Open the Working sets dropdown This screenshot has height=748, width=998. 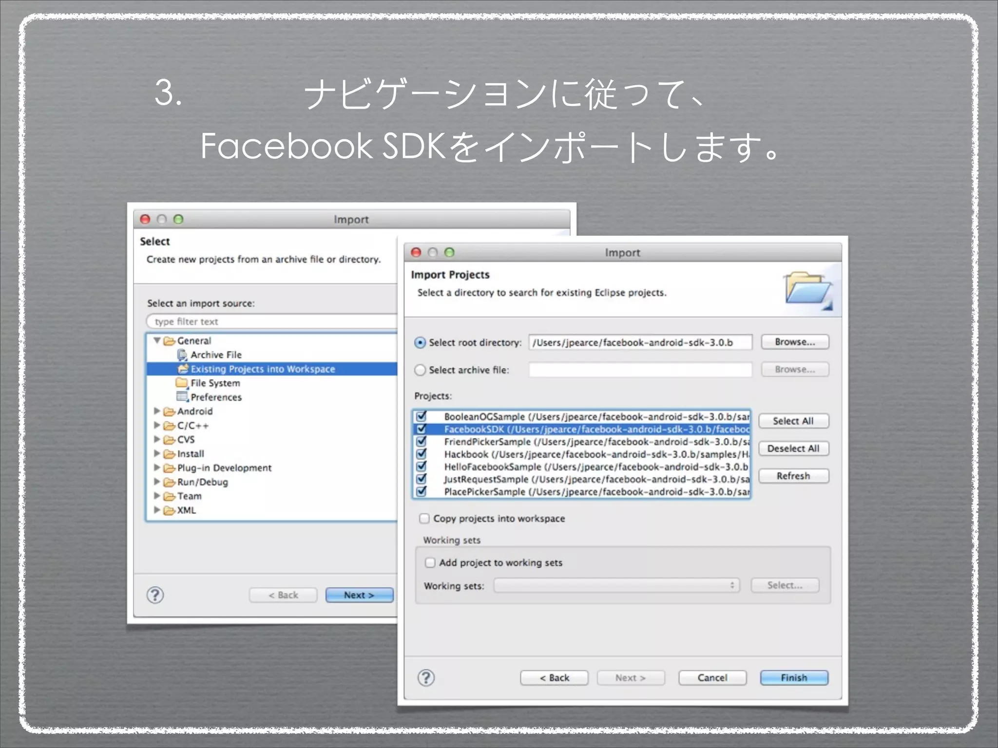(617, 585)
